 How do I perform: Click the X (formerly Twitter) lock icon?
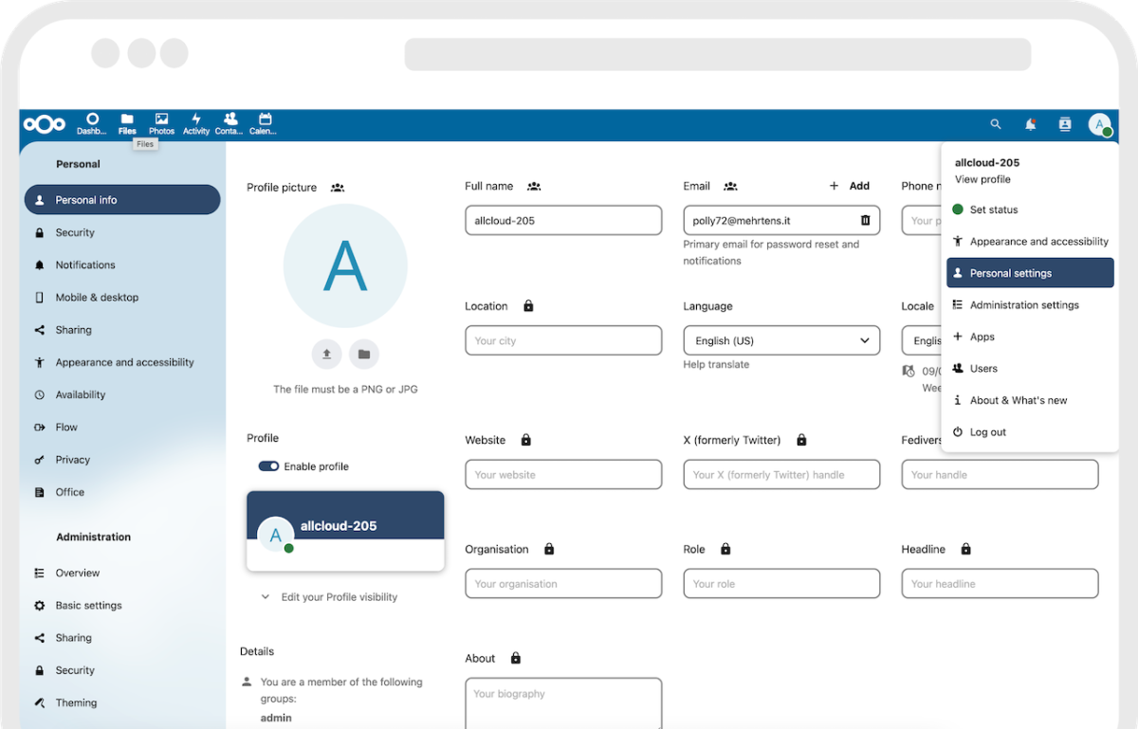tap(801, 440)
